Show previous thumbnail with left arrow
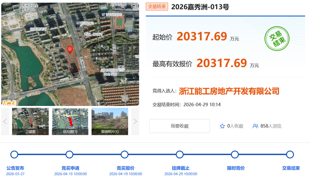Viewport: 310px width, 181px height. point(5,121)
